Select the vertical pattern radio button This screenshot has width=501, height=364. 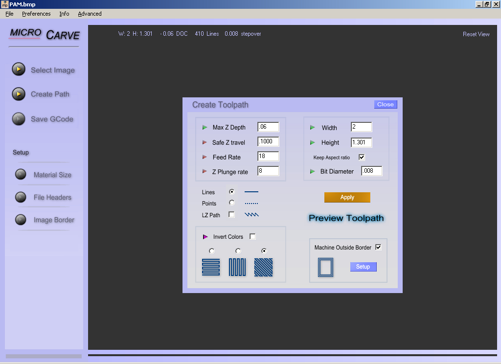(238, 251)
